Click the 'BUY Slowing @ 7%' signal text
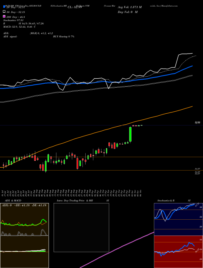This screenshot has width=203, height=268. (x=64, y=37)
